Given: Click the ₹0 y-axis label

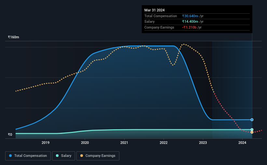Looking at the screenshot, I should click(x=10, y=134).
